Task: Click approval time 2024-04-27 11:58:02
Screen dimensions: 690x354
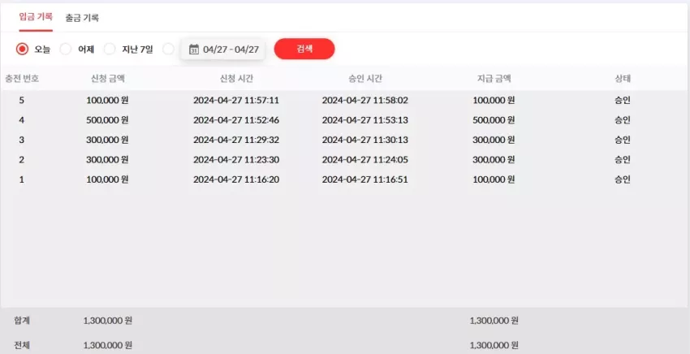Action: click(364, 101)
